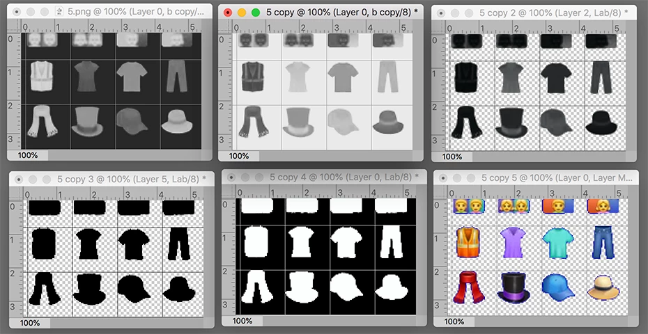The height and width of the screenshot is (334, 648).
Task: Click ruler origin corner in 5 copy 3 window
Action: 15,194
